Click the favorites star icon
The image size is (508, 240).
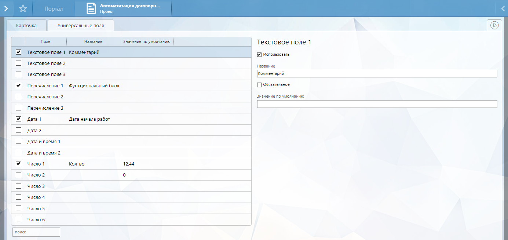point(23,8)
